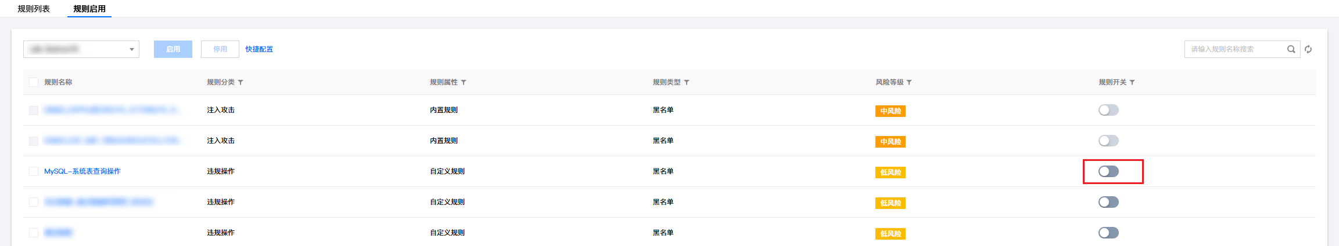The height and width of the screenshot is (246, 1339).
Task: Open the 规则属性 filter icon
Action: (464, 83)
